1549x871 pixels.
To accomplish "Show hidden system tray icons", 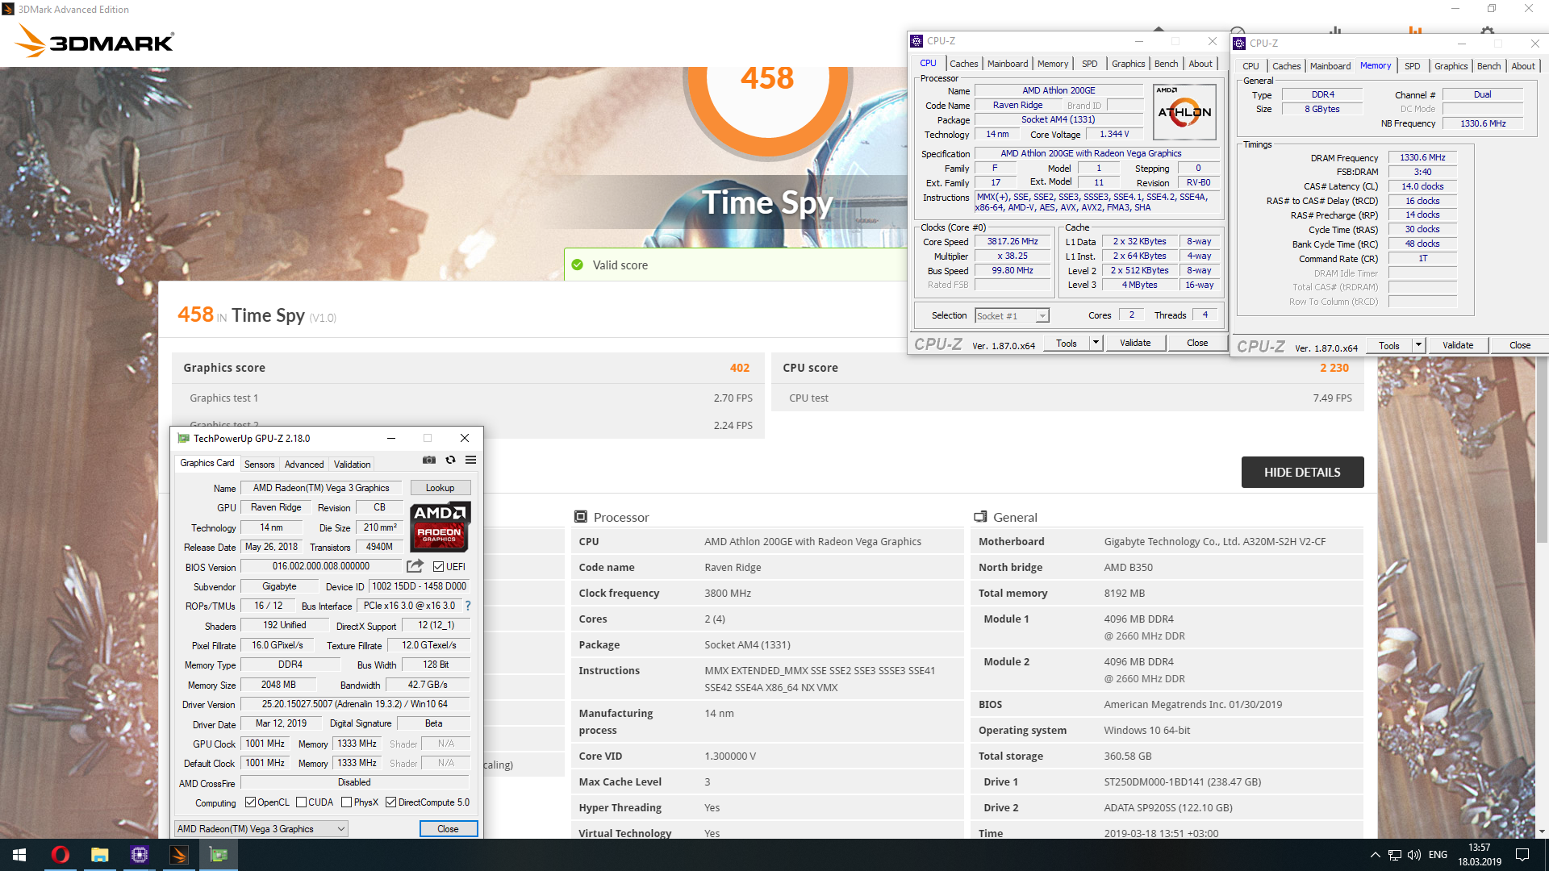I will (x=1375, y=855).
